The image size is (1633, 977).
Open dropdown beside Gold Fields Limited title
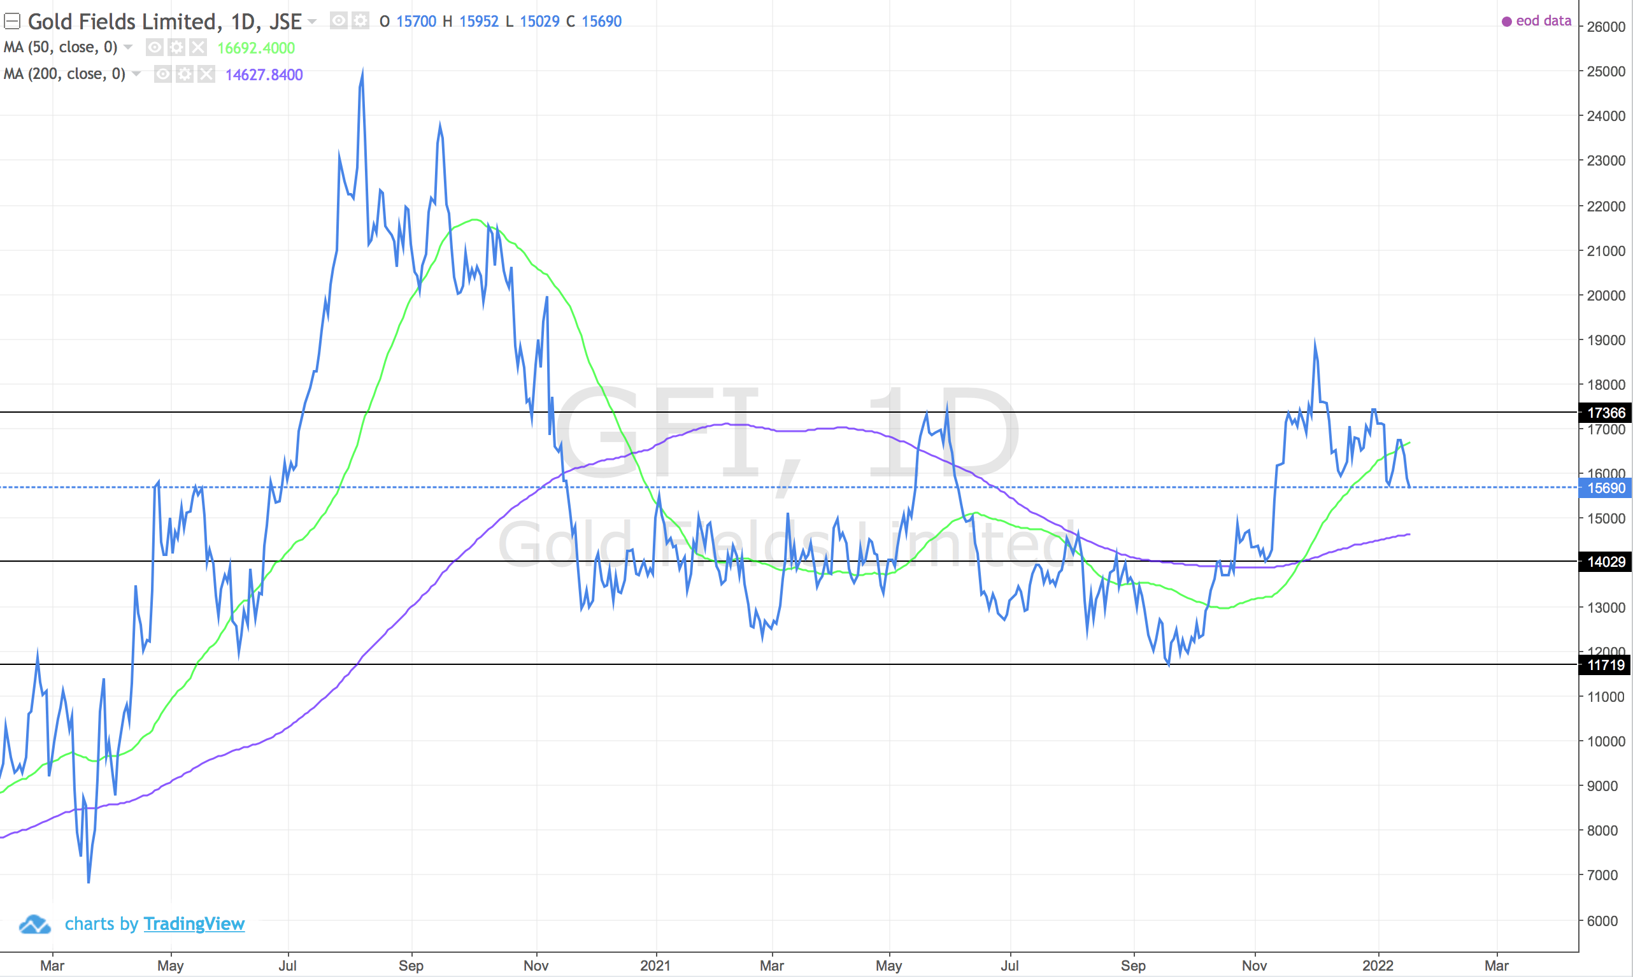313,22
